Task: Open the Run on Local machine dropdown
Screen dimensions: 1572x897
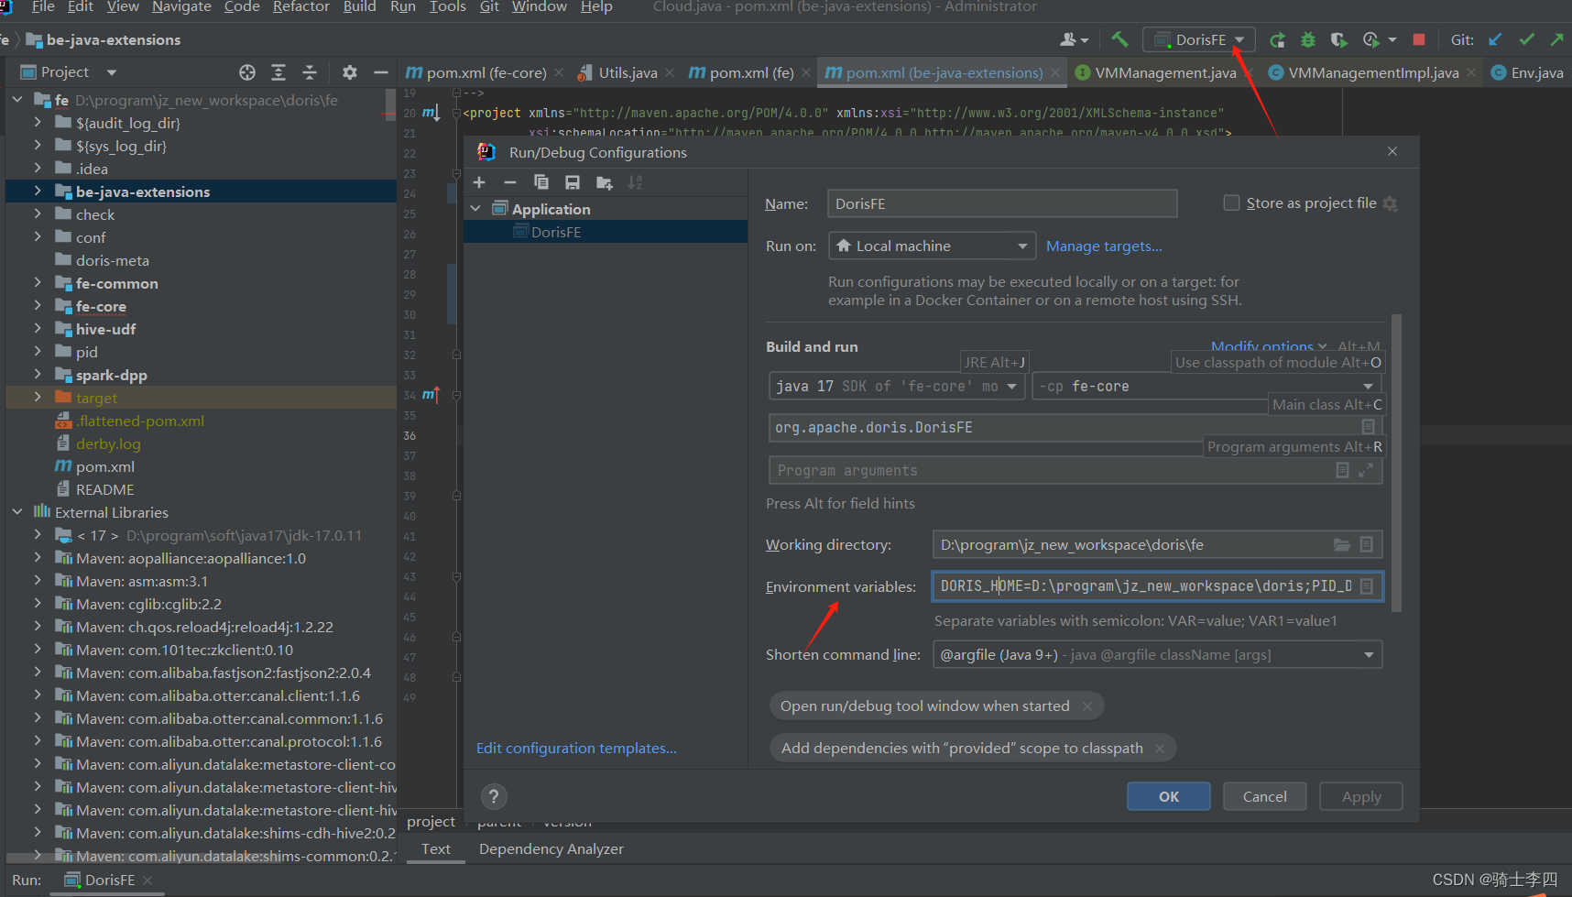Action: (x=933, y=246)
